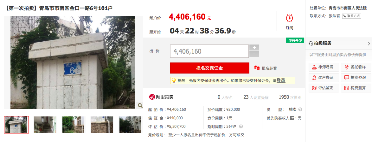372x142 pixels.
Task: Open the 过户办证 transfer service
Action: tap(323, 78)
